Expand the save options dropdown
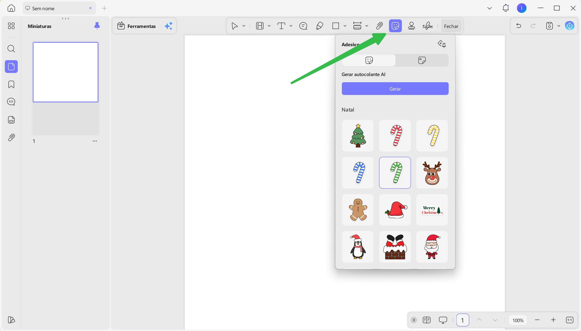This screenshot has height=331, width=581. tap(559, 26)
